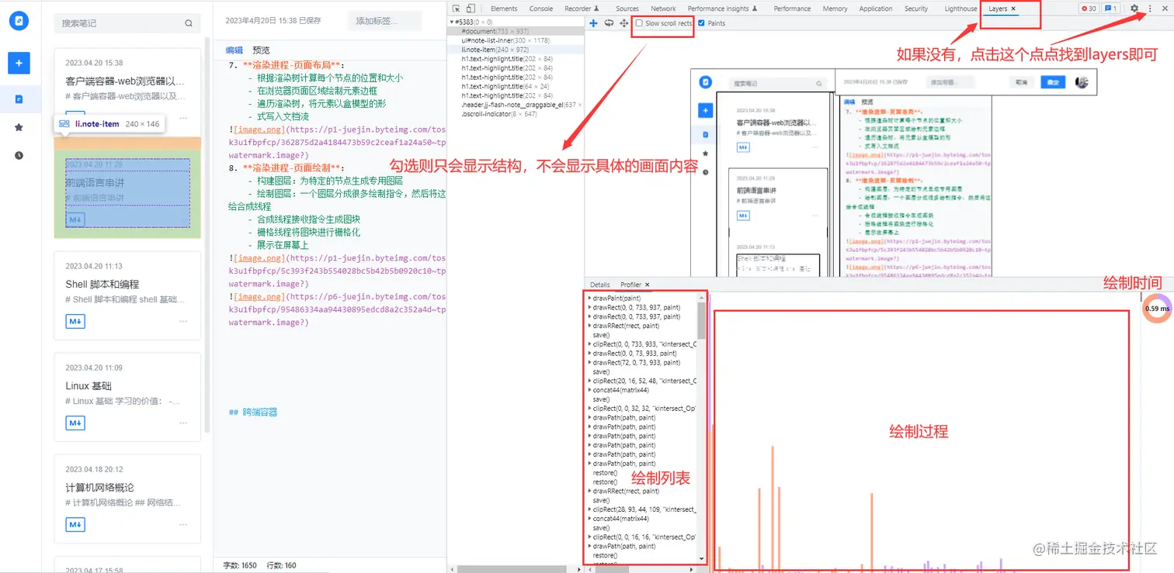Open the Linux 基础 note card
1174x573 pixels.
127,397
